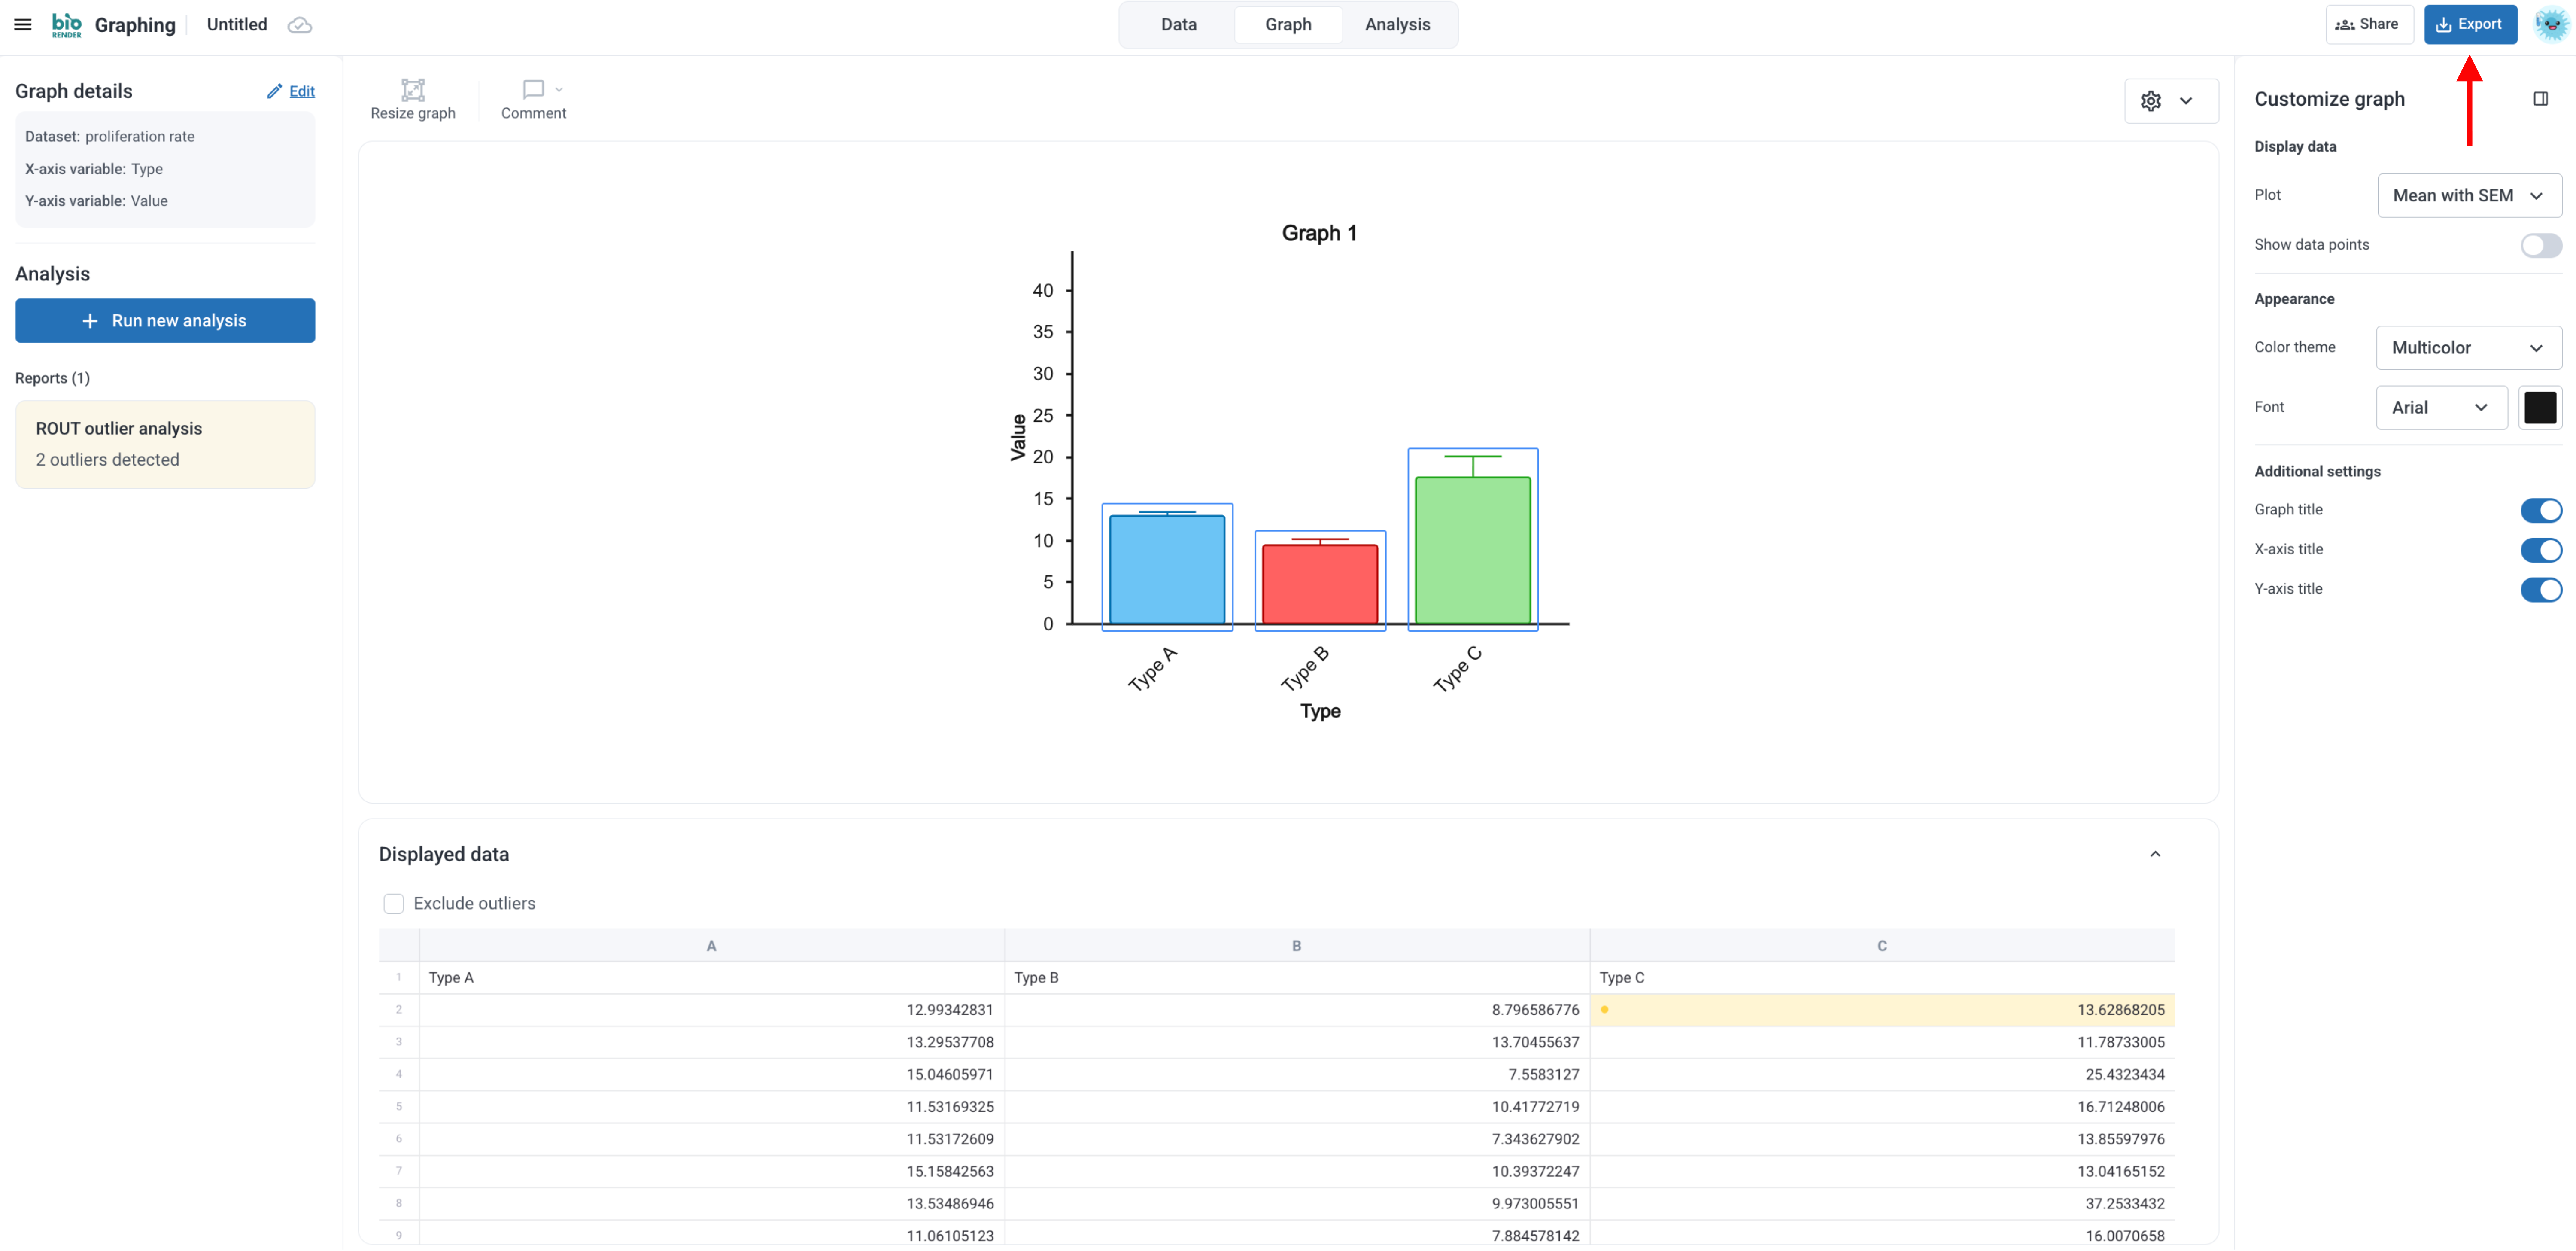This screenshot has width=2576, height=1251.
Task: Click cell value 15.04605971
Action: click(711, 1075)
